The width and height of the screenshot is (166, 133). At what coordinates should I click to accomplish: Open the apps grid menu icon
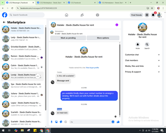[147, 15]
